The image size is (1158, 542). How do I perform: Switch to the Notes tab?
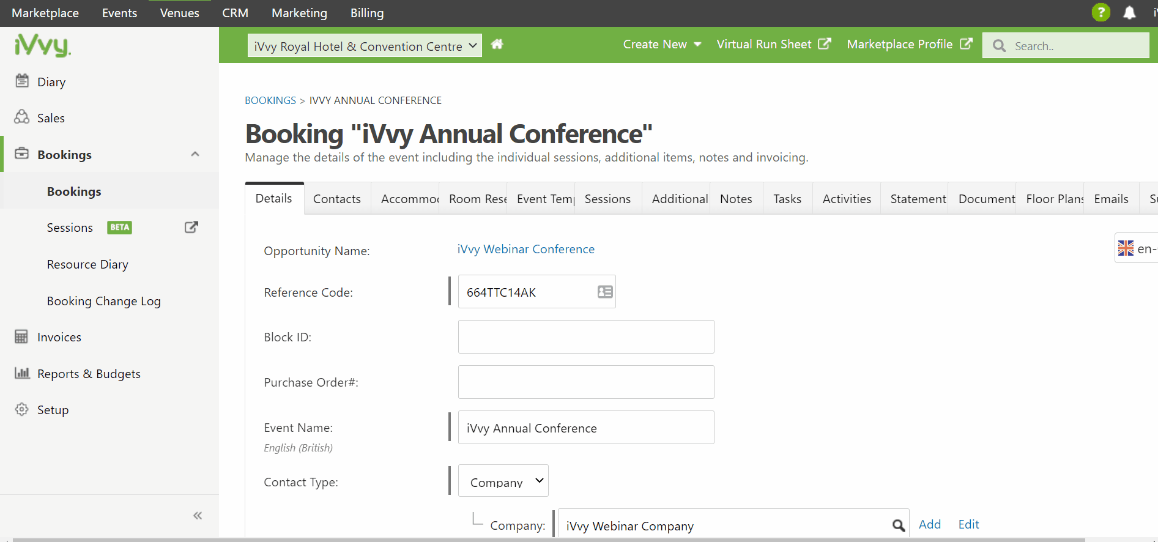click(x=737, y=199)
